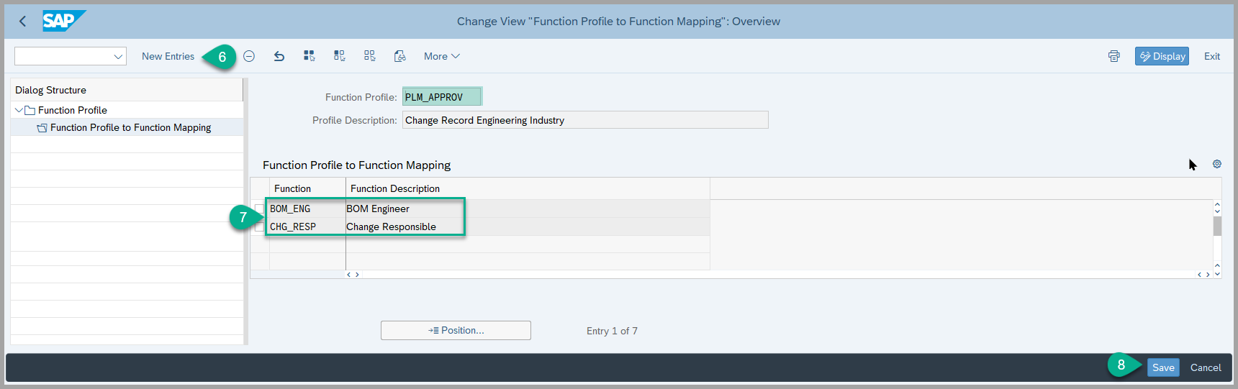The image size is (1238, 389).
Task: Click the Position... button
Action: pos(456,330)
